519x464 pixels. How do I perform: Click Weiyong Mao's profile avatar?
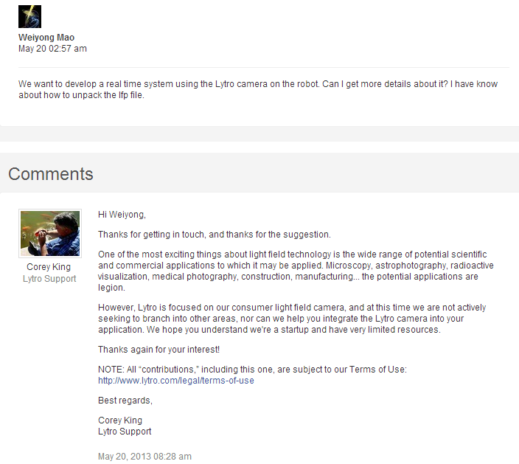(29, 16)
